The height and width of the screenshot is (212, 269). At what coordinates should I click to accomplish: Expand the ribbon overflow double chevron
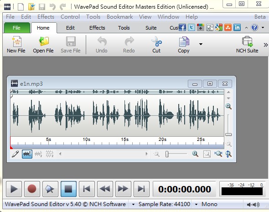[265, 45]
